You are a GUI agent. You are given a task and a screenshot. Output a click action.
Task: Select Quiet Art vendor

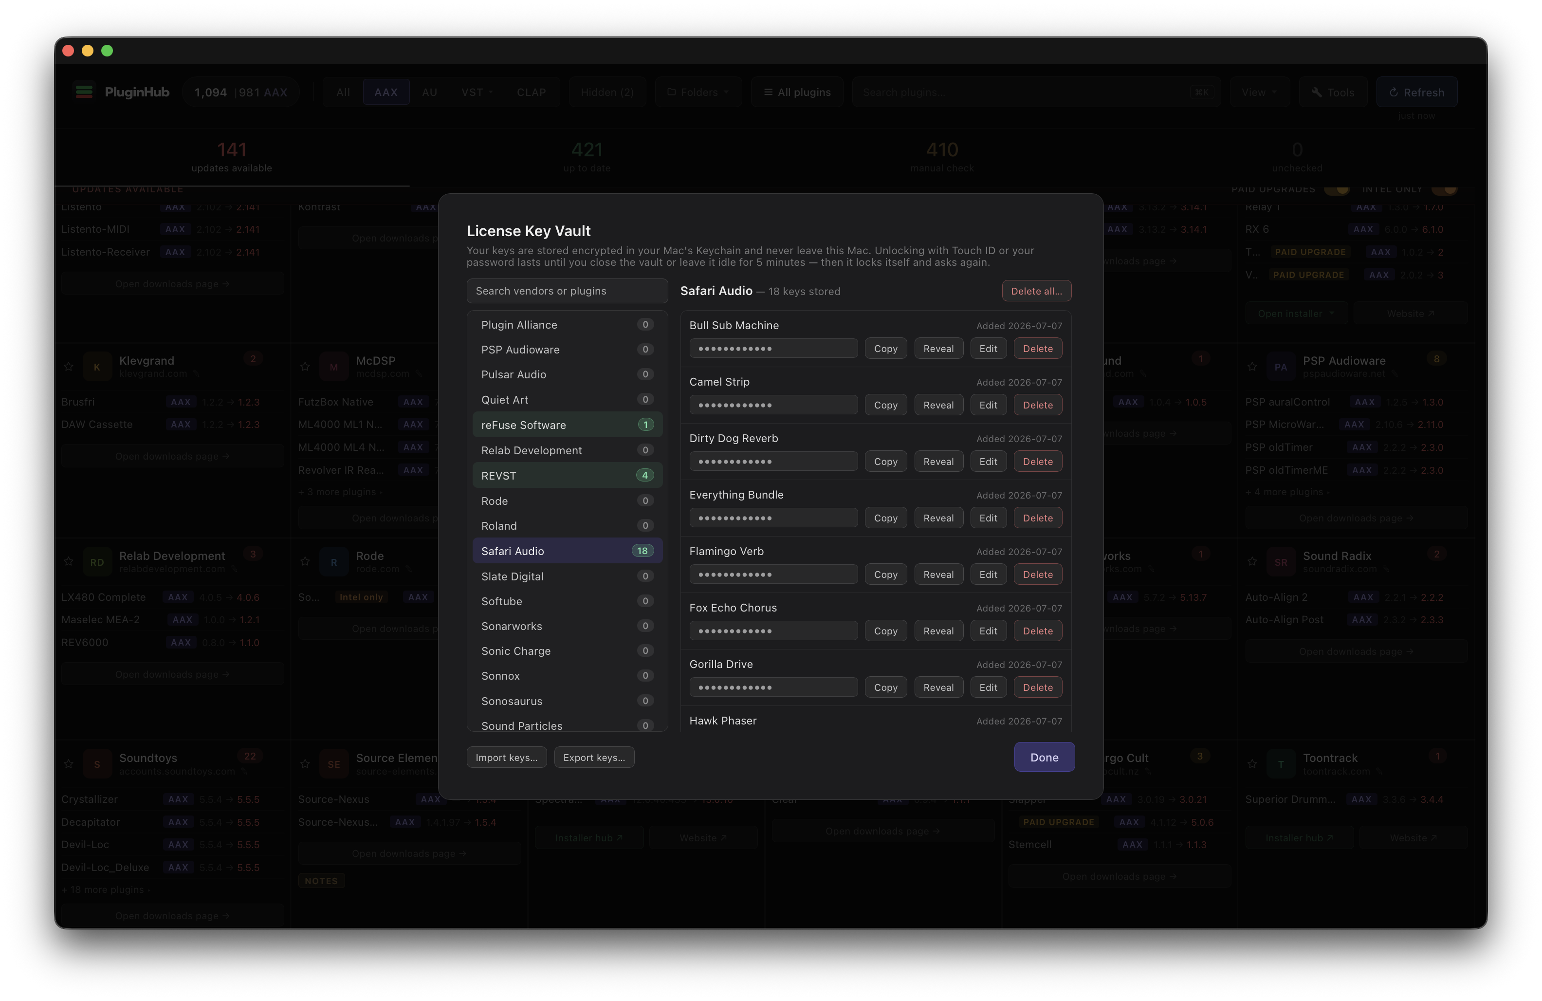pos(567,400)
